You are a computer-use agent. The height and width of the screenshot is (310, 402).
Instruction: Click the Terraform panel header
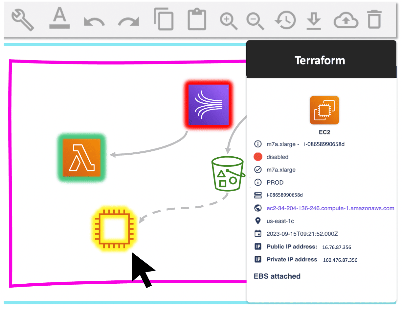click(322, 59)
